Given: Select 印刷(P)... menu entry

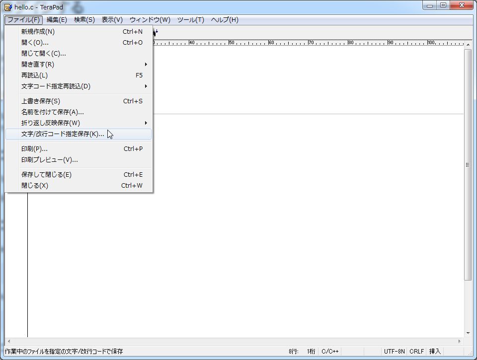Looking at the screenshot, I should pyautogui.click(x=79, y=149).
